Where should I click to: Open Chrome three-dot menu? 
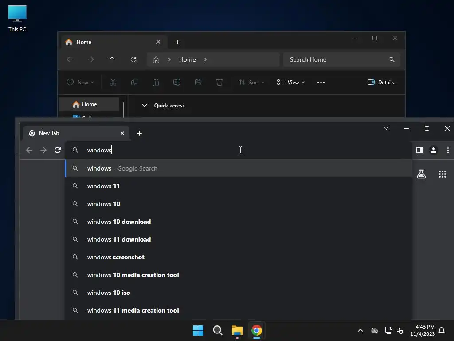pos(448,150)
